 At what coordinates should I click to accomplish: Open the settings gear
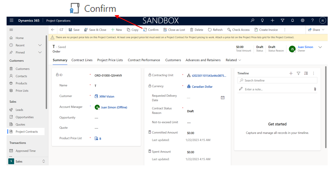302,20
